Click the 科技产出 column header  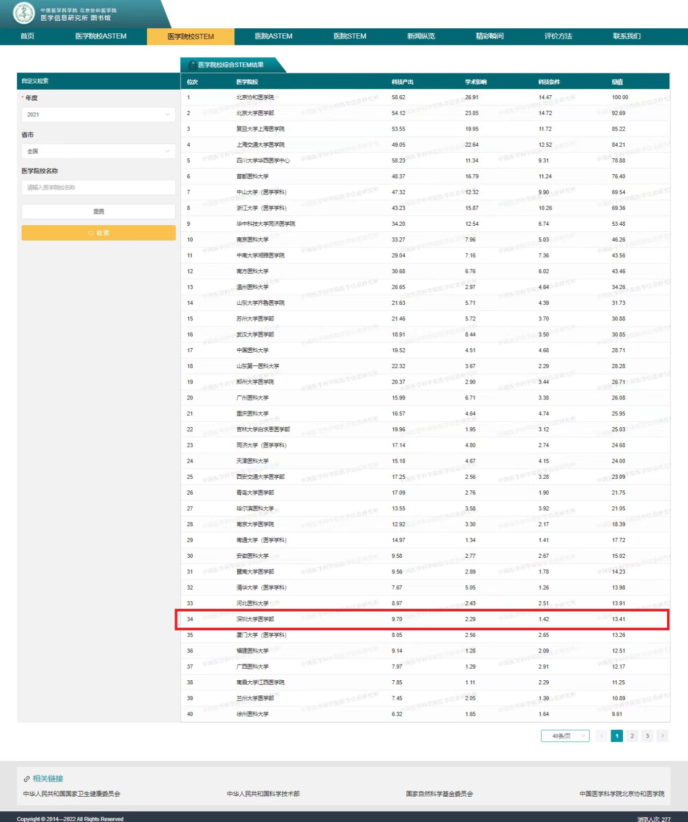(403, 82)
